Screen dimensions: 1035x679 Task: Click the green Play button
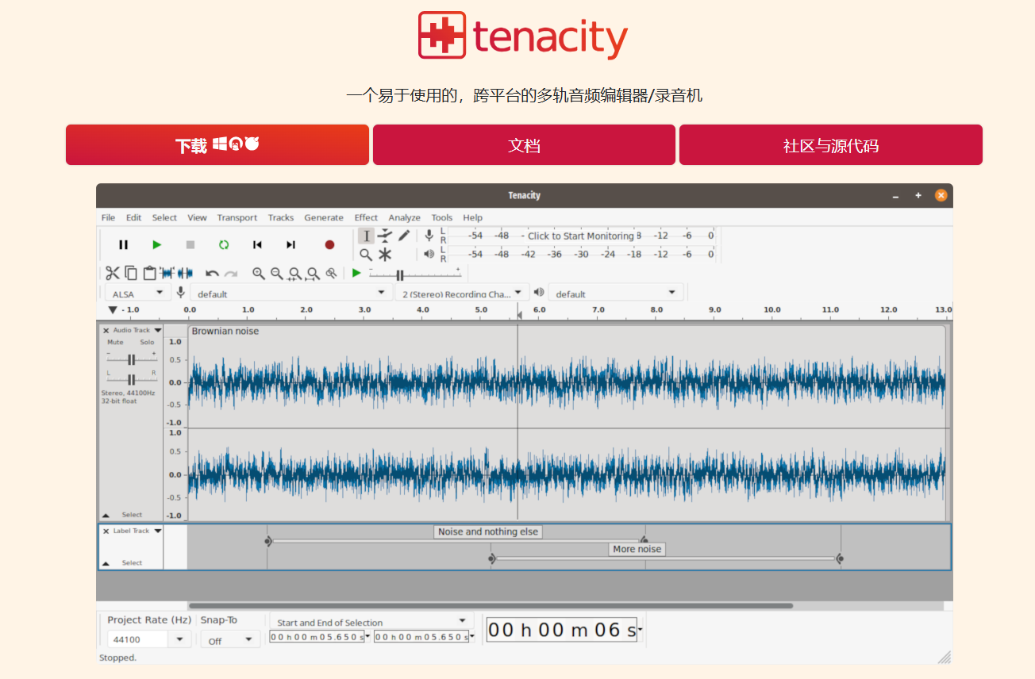click(157, 245)
